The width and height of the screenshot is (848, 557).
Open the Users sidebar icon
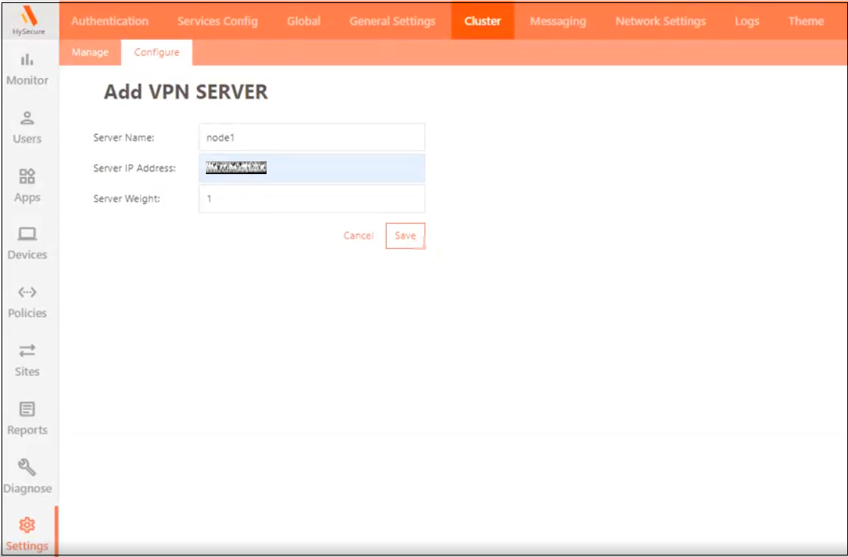(27, 118)
